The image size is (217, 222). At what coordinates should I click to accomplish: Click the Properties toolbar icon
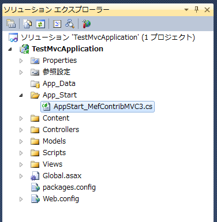[11, 24]
